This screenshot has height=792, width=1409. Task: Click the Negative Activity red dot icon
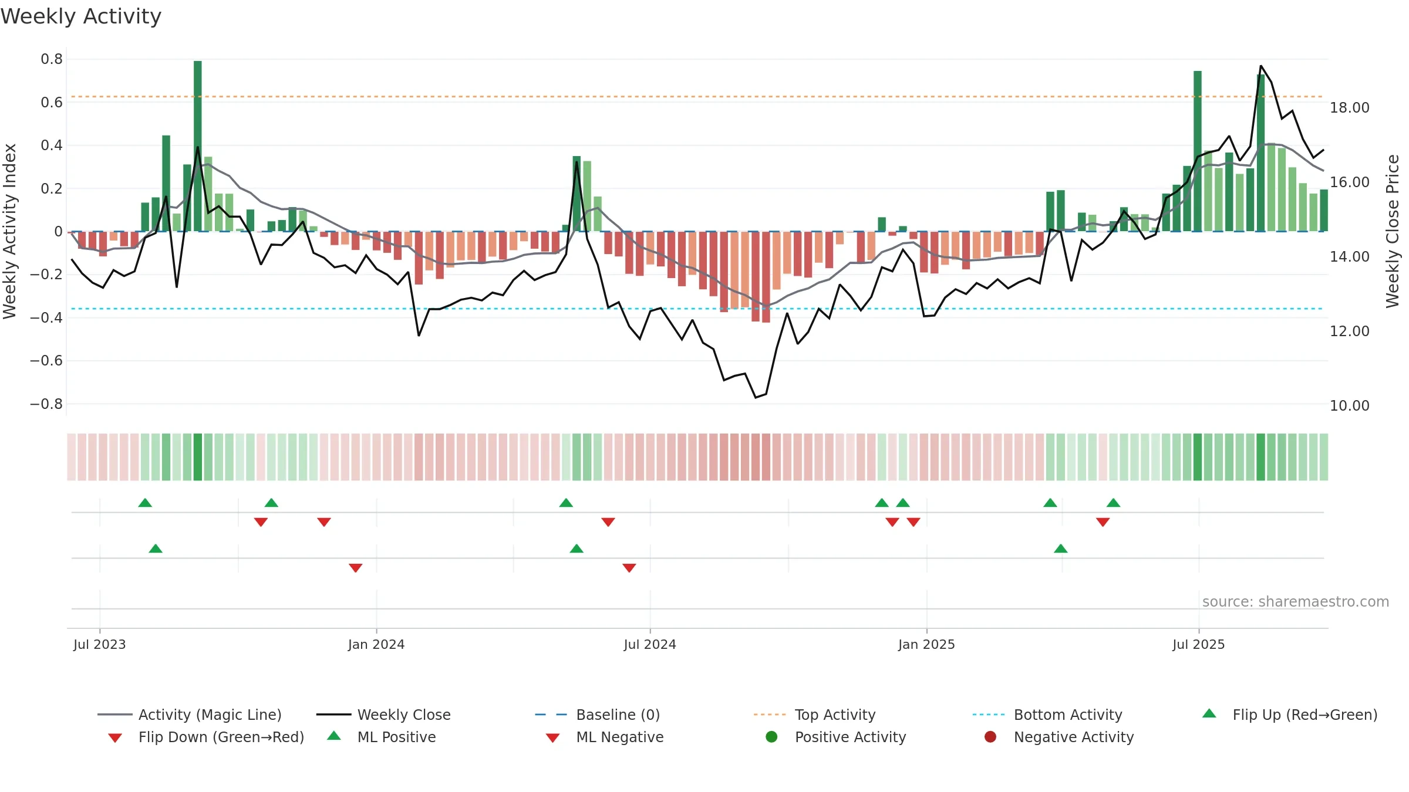coord(990,736)
